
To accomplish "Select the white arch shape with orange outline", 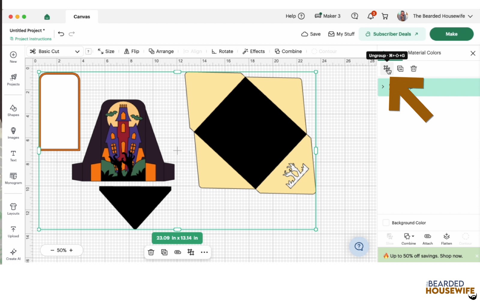I will coord(60,111).
